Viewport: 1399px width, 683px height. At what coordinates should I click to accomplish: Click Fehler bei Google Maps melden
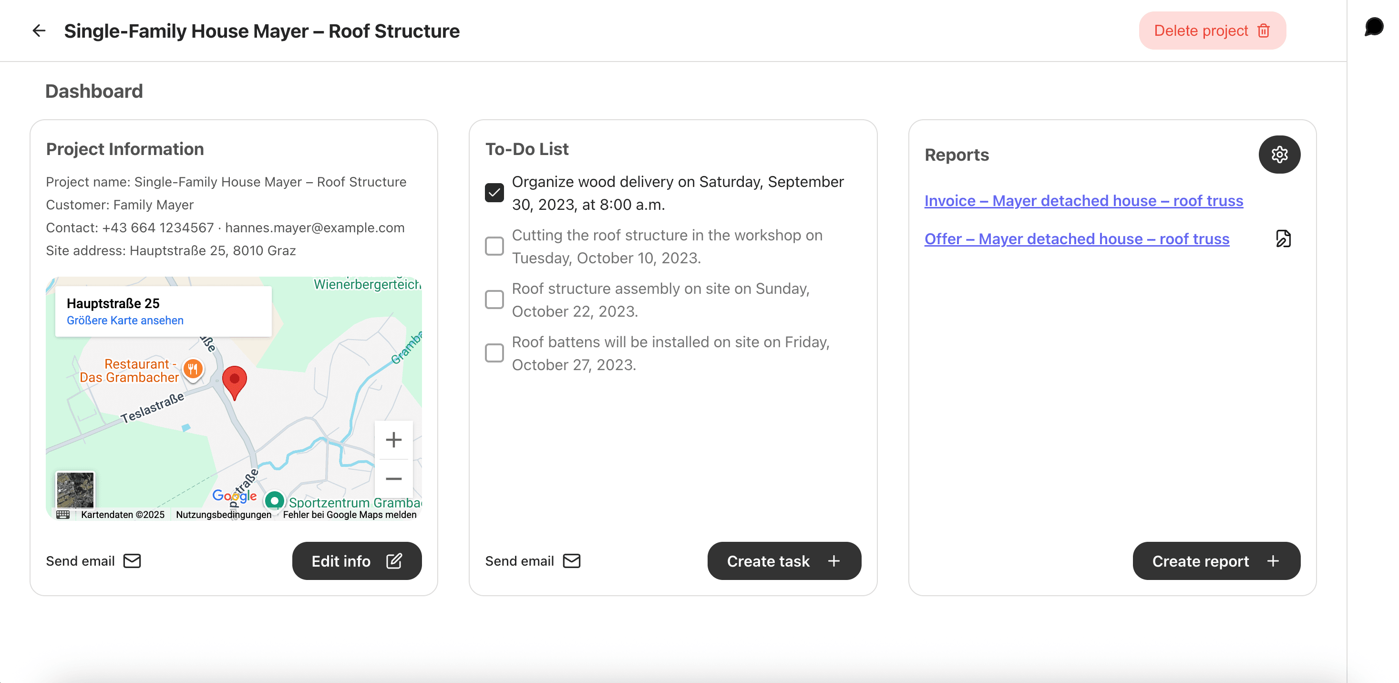tap(350, 515)
